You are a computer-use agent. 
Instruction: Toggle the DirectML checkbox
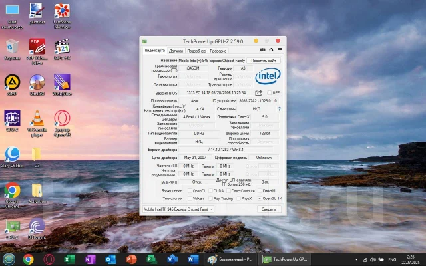pos(260,191)
